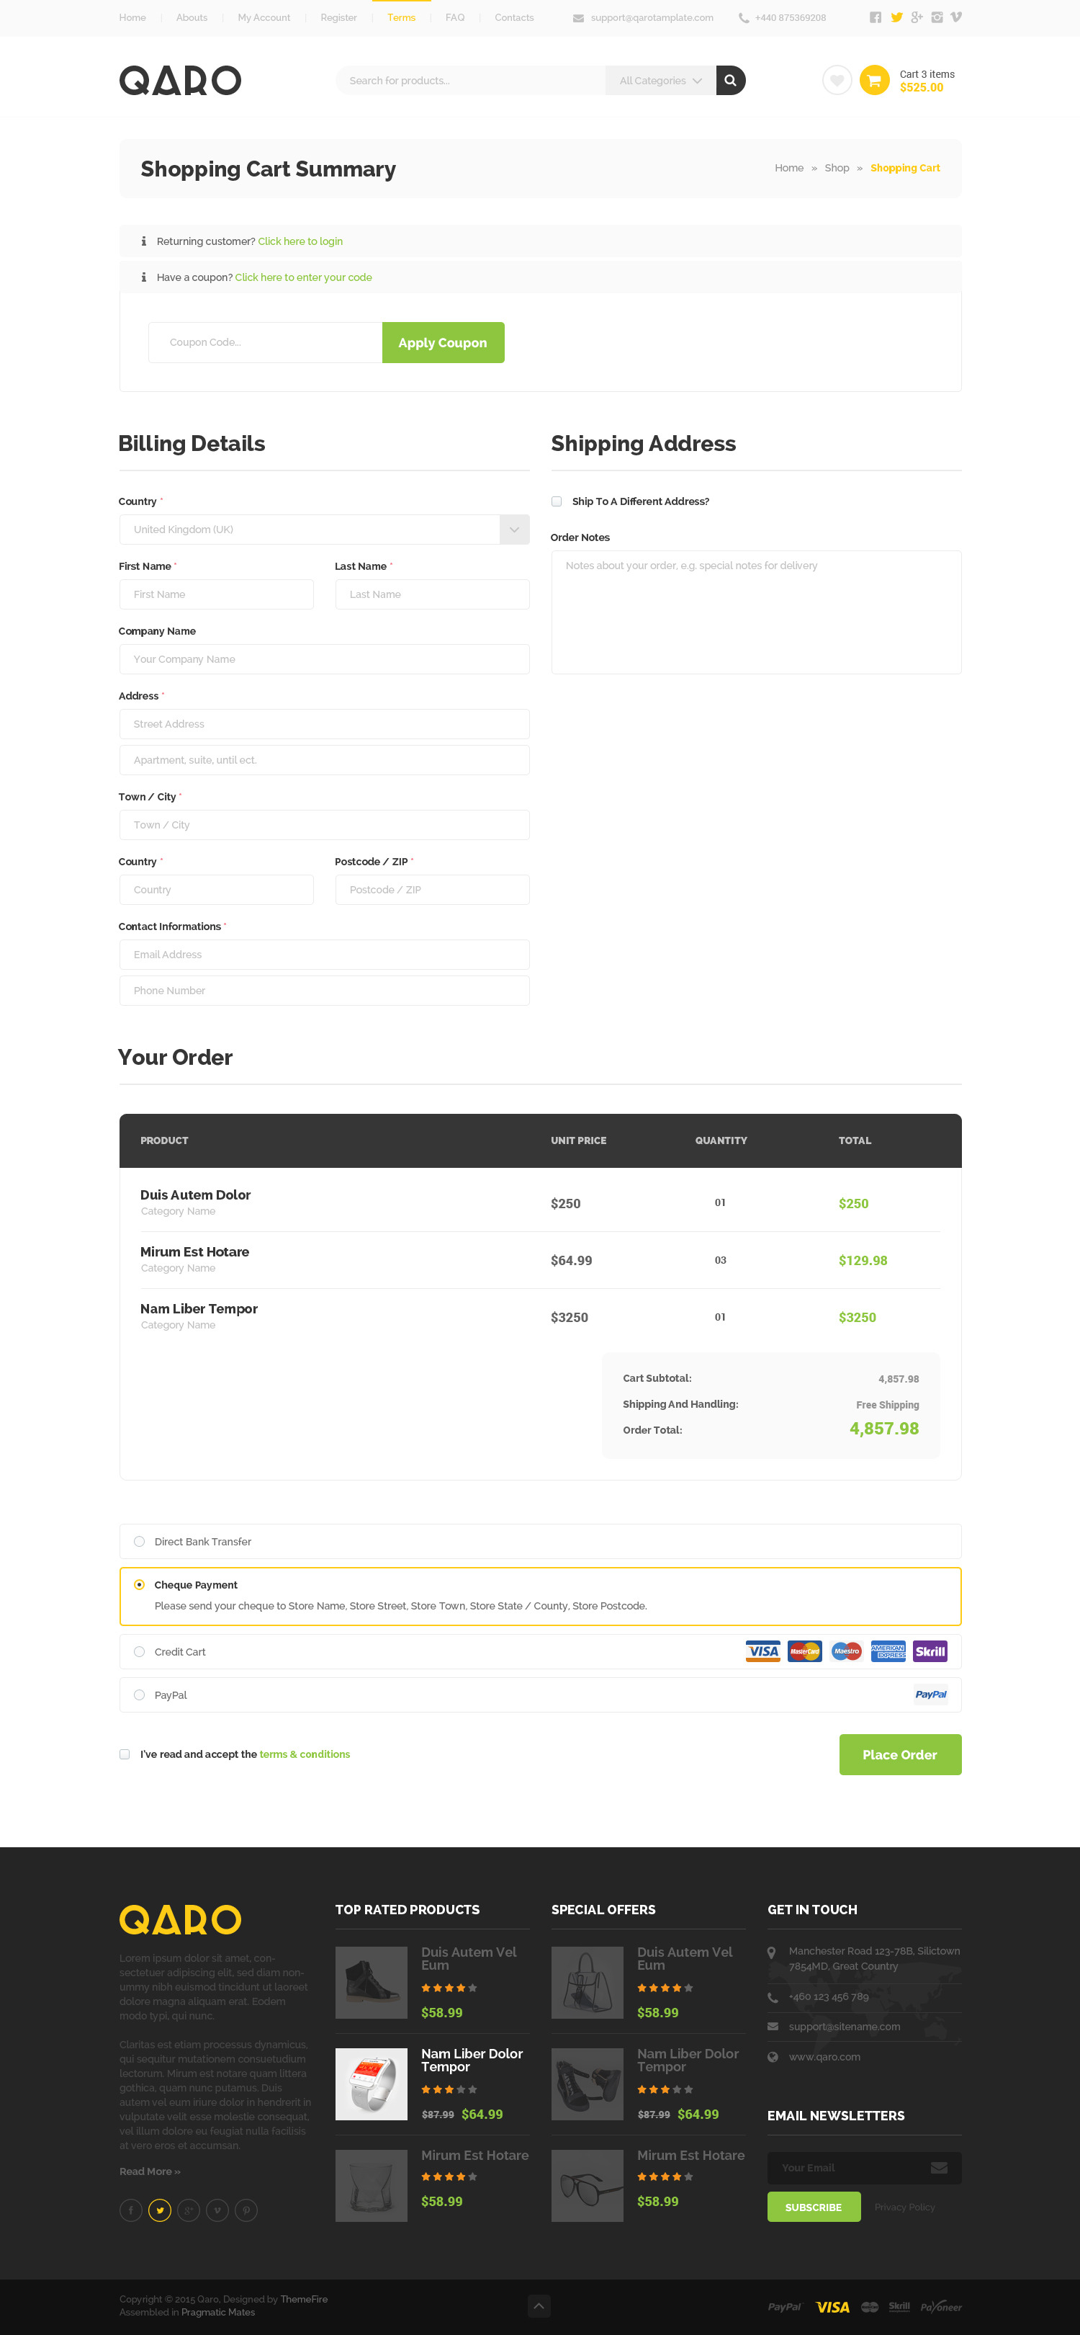Check Ship To A Different Address

[557, 501]
